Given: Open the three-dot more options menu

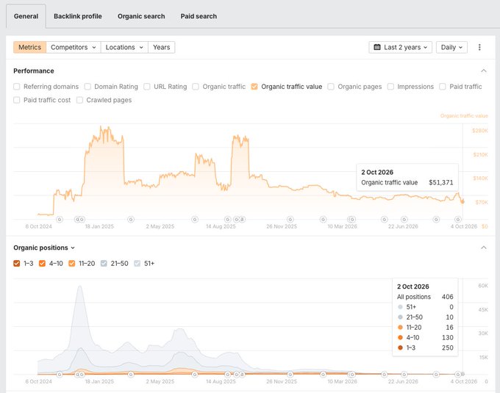Looking at the screenshot, I should pyautogui.click(x=479, y=47).
